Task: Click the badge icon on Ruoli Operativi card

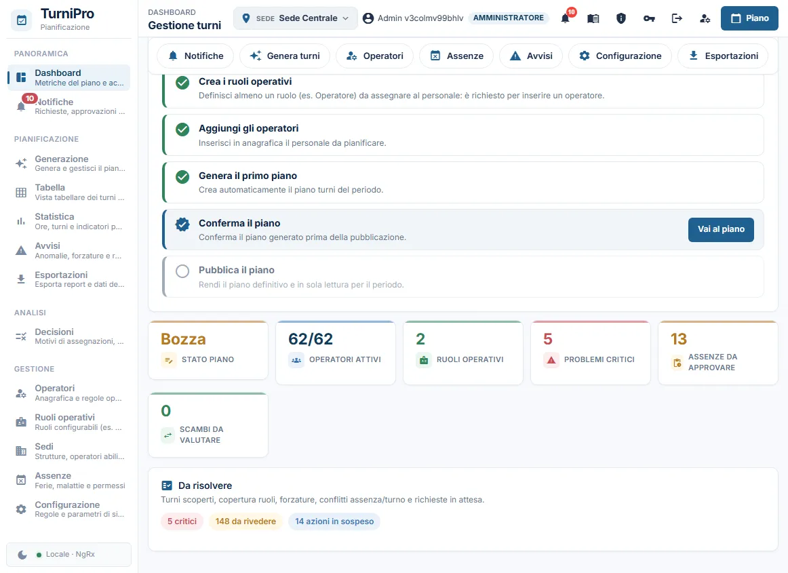Action: 424,360
